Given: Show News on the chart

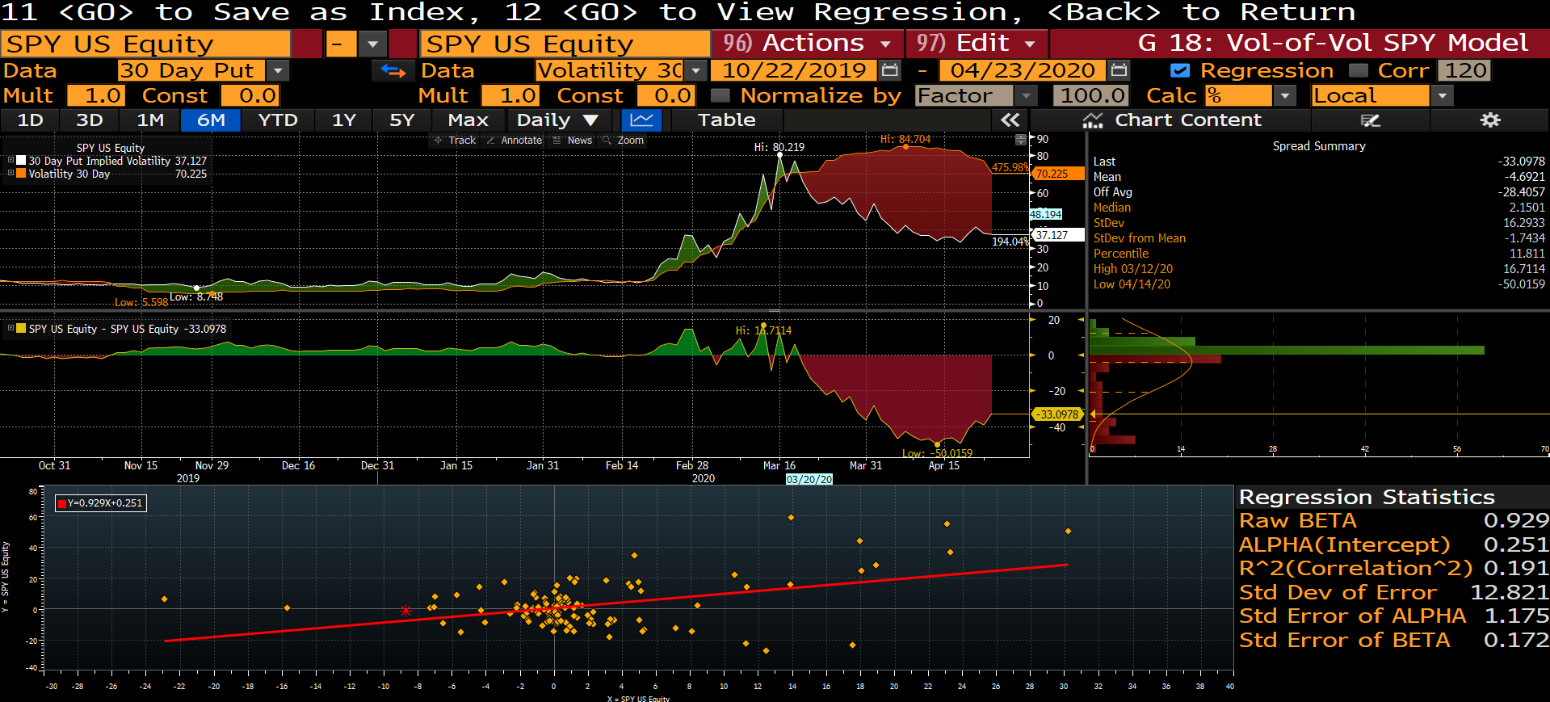Looking at the screenshot, I should [x=573, y=141].
